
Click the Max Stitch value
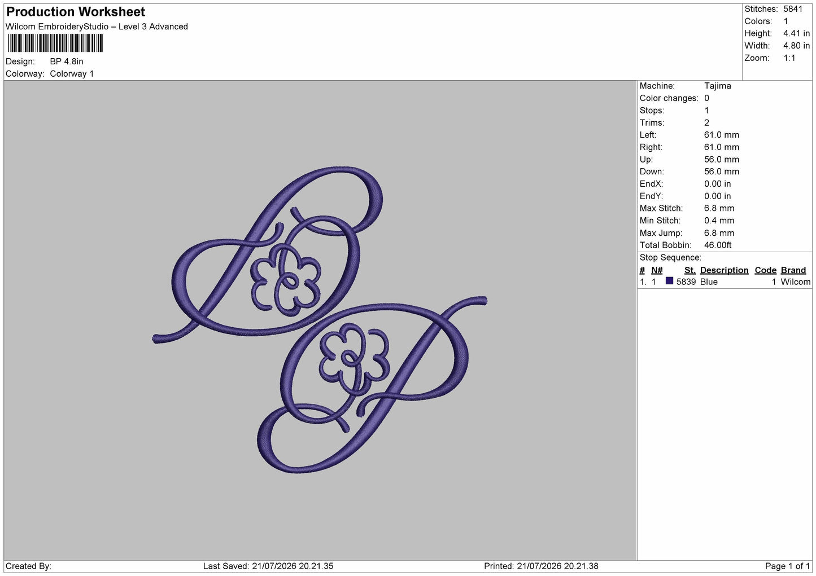(719, 208)
